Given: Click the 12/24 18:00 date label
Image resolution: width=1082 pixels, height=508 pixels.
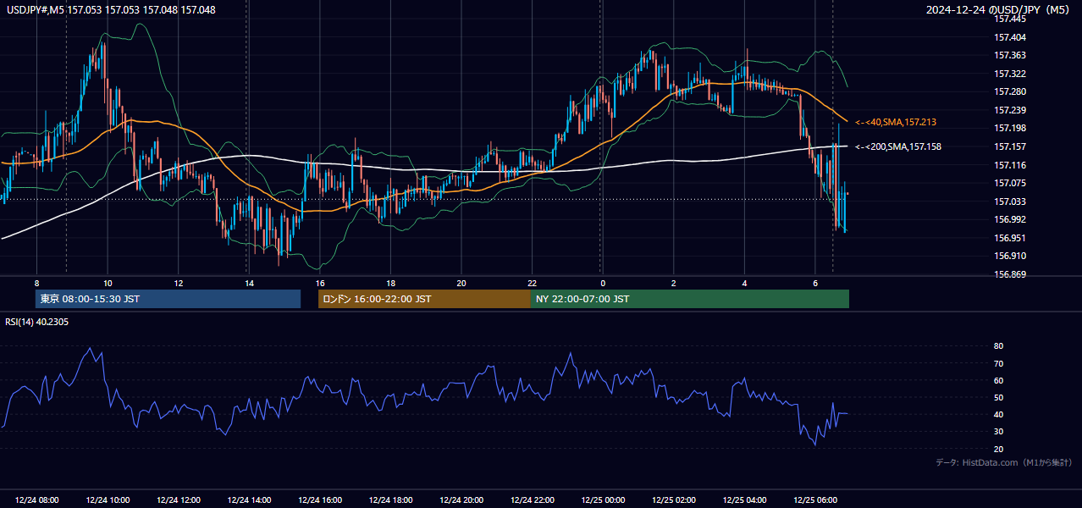Looking at the screenshot, I should (x=390, y=500).
